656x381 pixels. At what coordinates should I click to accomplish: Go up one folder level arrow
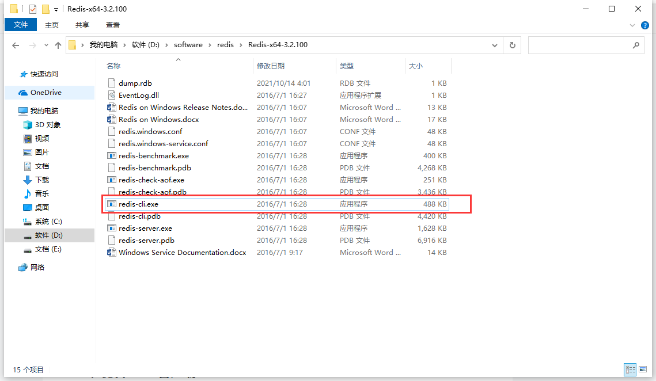pos(58,45)
